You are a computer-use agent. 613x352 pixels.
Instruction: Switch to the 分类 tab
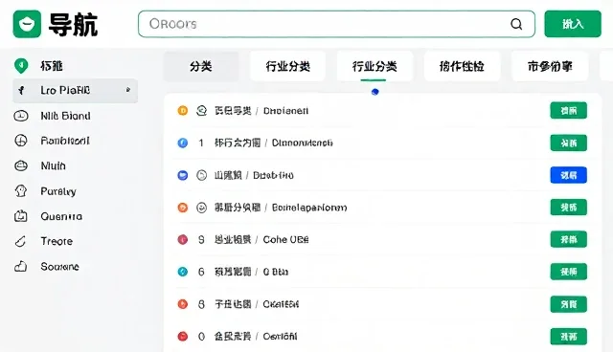click(x=201, y=66)
